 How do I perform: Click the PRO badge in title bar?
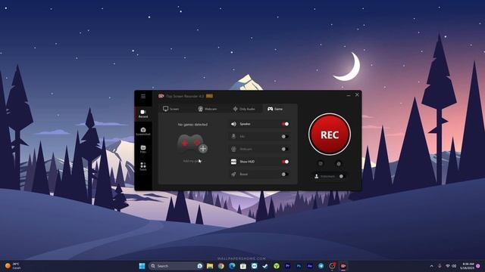209,96
